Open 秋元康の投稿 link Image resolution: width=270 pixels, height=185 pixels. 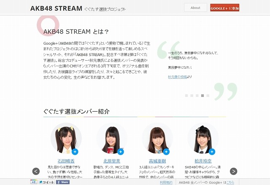click(x=177, y=77)
